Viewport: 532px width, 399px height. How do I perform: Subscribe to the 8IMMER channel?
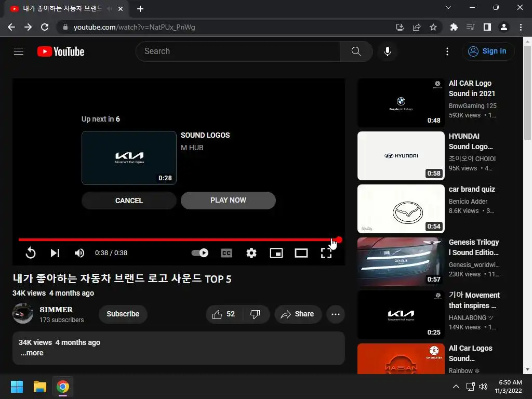(123, 314)
